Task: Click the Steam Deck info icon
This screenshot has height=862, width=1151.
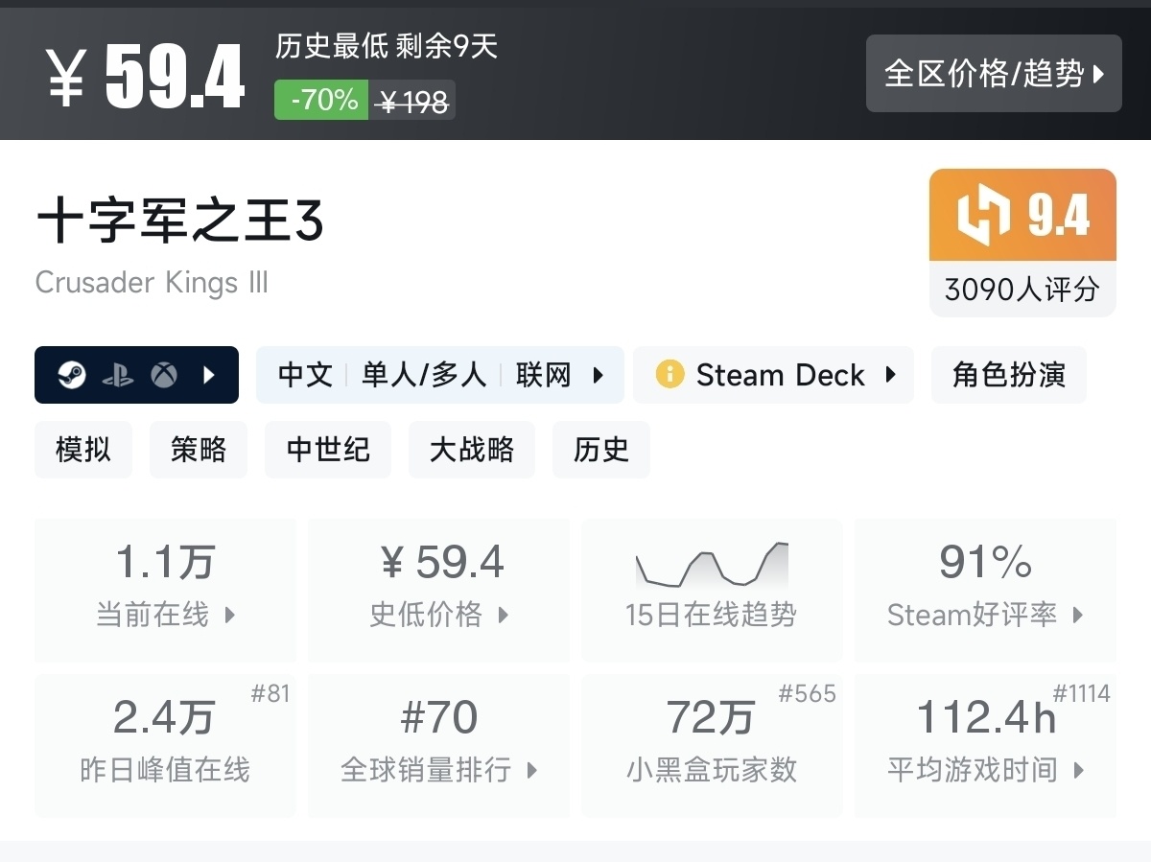Action: click(x=669, y=374)
